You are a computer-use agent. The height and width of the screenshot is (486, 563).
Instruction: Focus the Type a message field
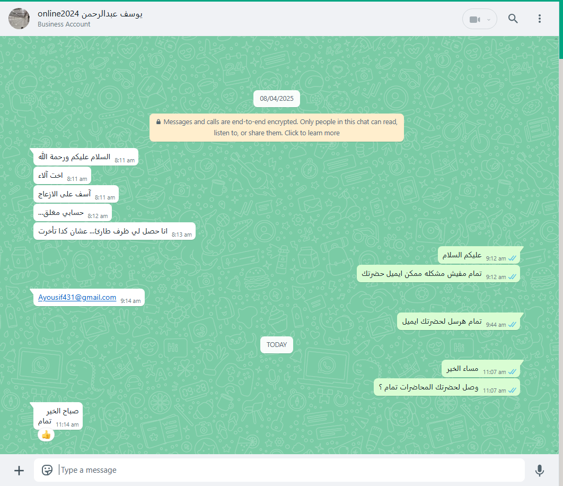pyautogui.click(x=279, y=470)
